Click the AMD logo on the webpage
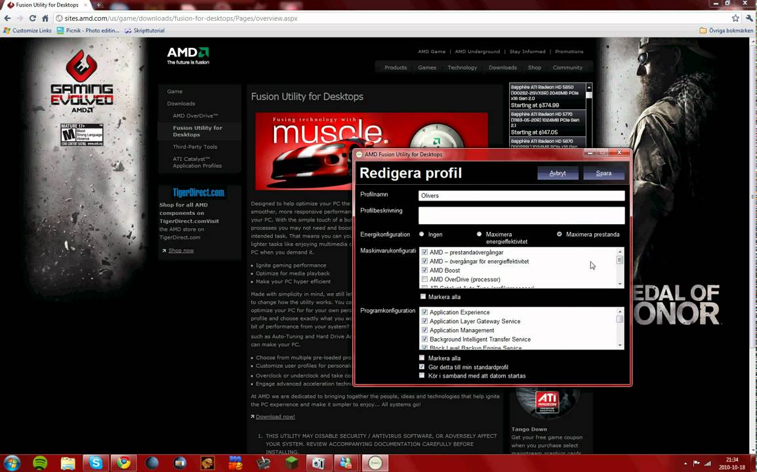 tap(188, 56)
